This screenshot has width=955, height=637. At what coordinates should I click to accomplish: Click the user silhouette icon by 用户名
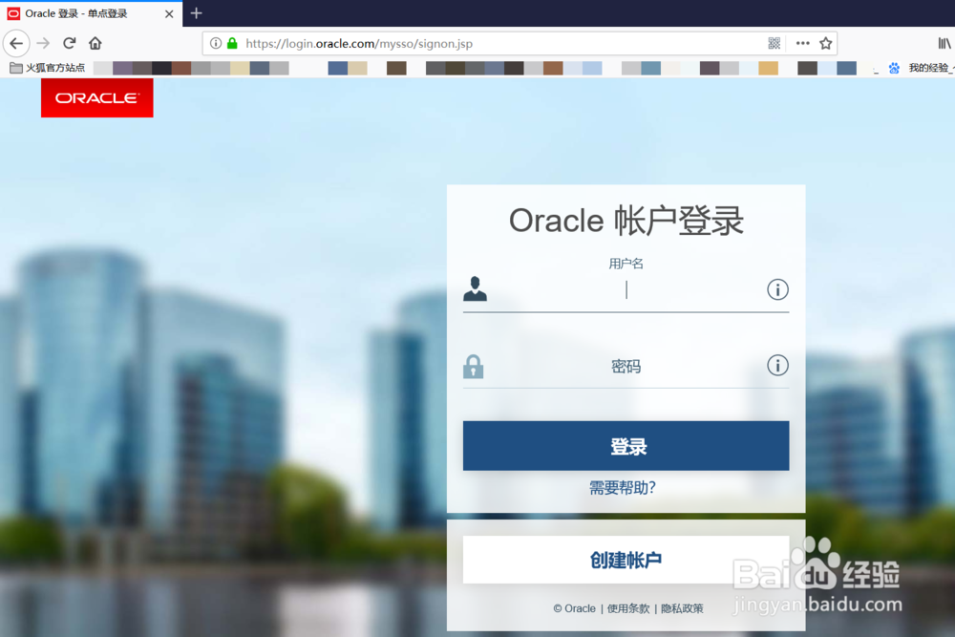pos(475,288)
